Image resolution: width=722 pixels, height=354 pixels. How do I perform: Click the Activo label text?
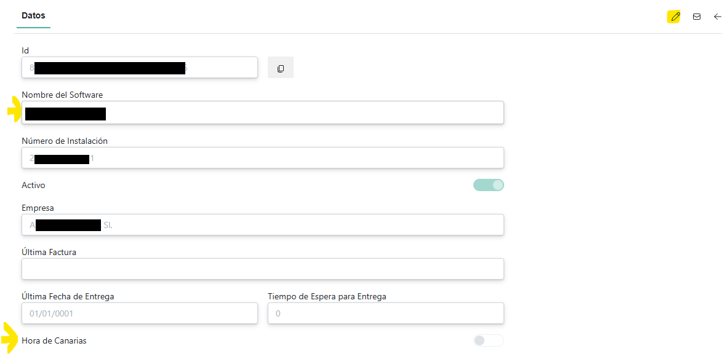[x=33, y=185]
